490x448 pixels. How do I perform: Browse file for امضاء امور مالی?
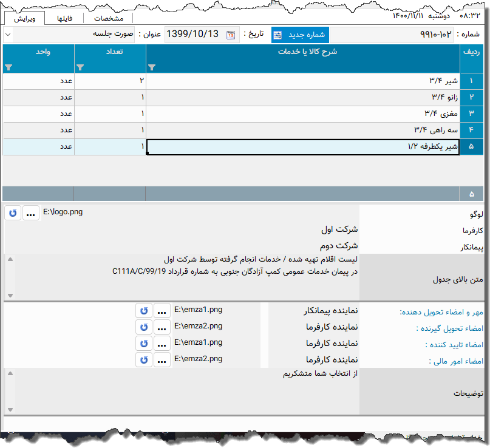(x=162, y=360)
